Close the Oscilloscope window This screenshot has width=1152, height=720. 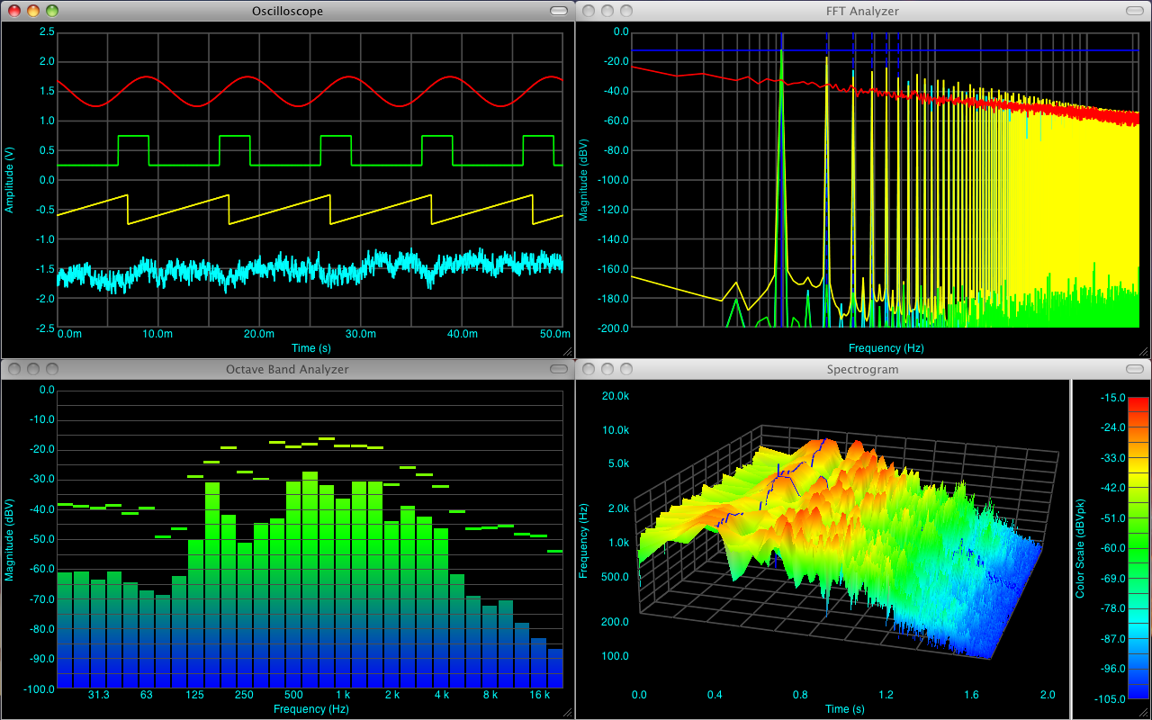[14, 11]
